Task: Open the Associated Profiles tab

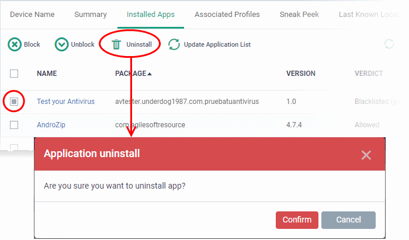Action: click(x=227, y=15)
